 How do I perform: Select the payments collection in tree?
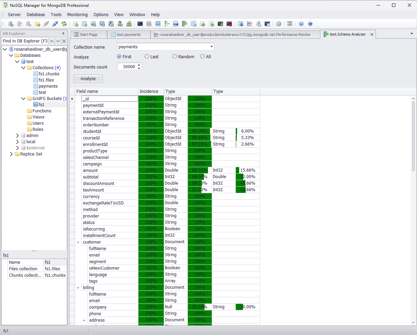(x=48, y=86)
